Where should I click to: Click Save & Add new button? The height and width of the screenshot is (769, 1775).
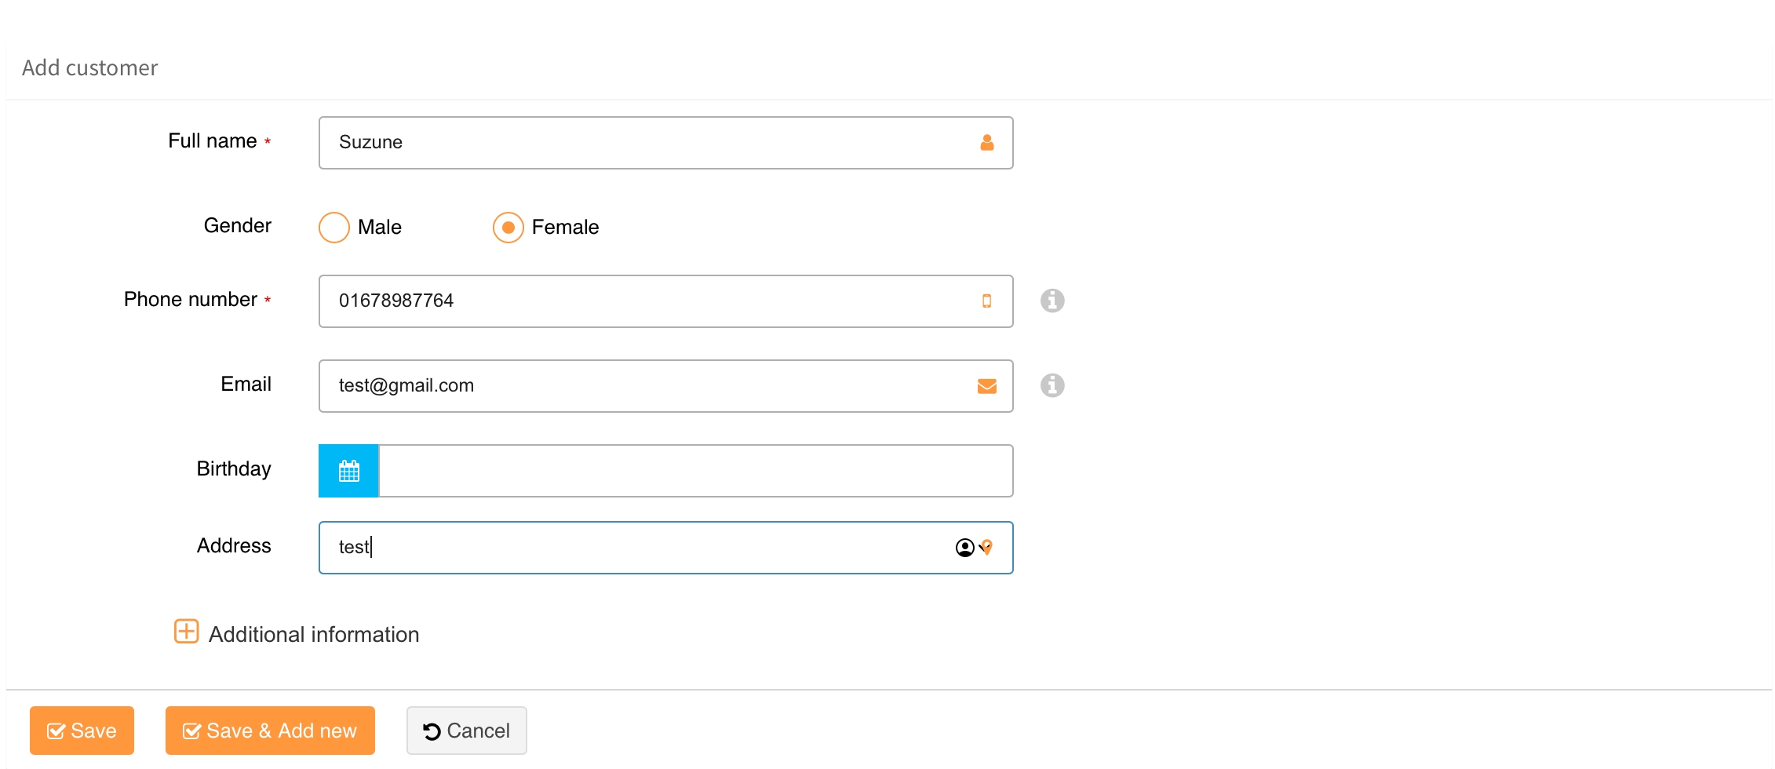270,731
